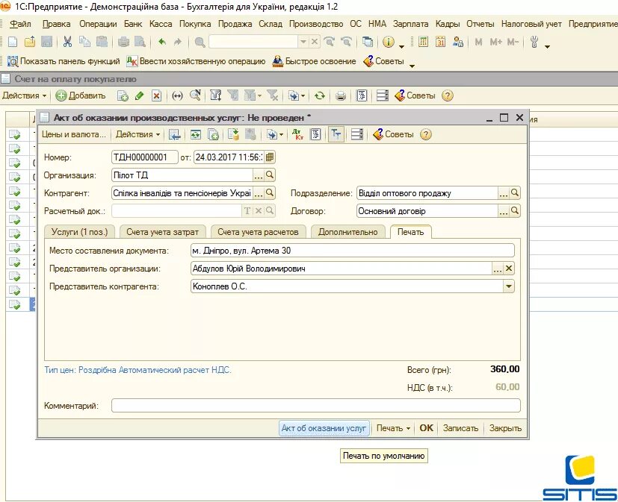Open the Банк menu
Viewport: 618px width, 502px height.
pos(133,24)
